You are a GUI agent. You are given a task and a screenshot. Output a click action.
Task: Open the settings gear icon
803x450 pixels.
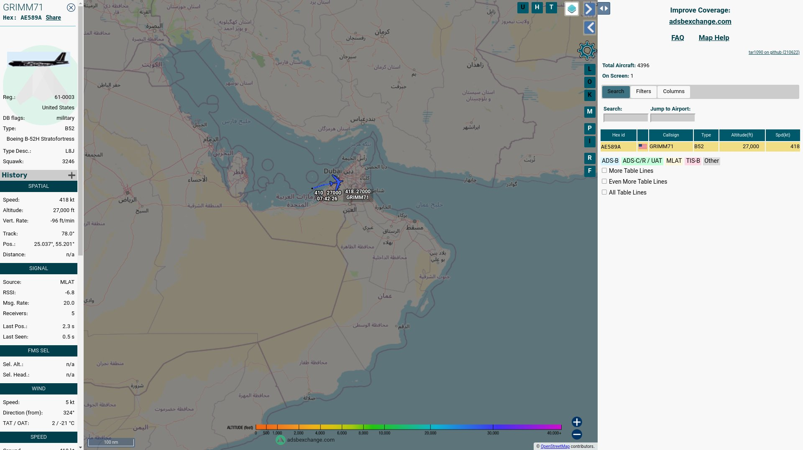tap(587, 51)
